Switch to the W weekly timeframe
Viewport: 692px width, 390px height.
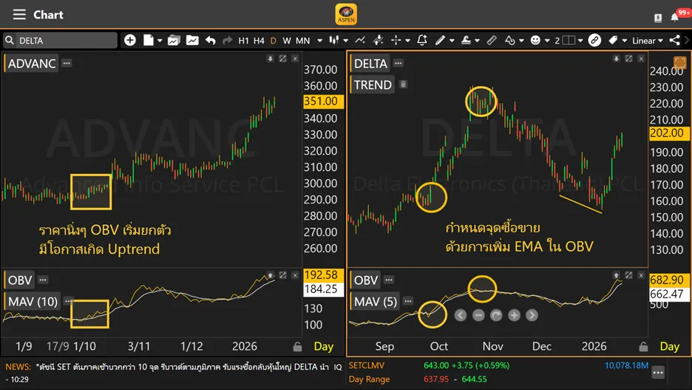287,41
